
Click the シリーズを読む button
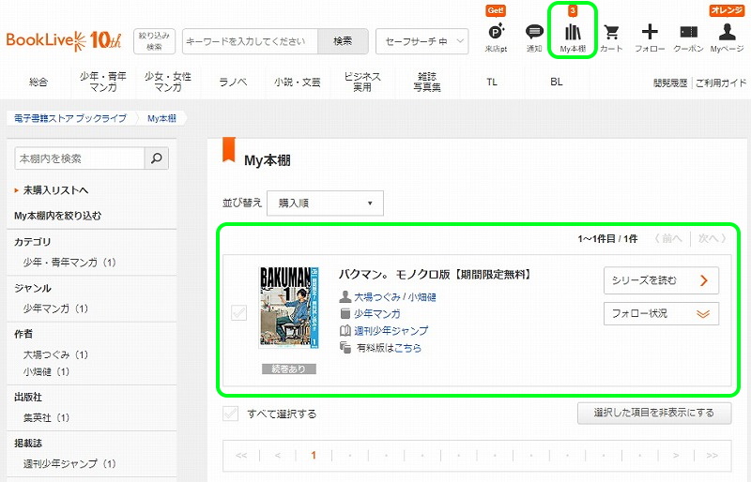(x=662, y=280)
